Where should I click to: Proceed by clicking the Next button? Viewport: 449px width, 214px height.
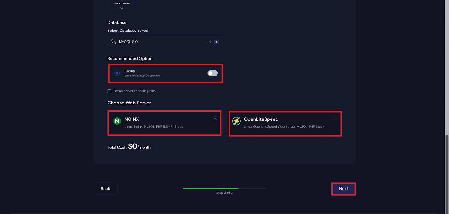(x=343, y=189)
